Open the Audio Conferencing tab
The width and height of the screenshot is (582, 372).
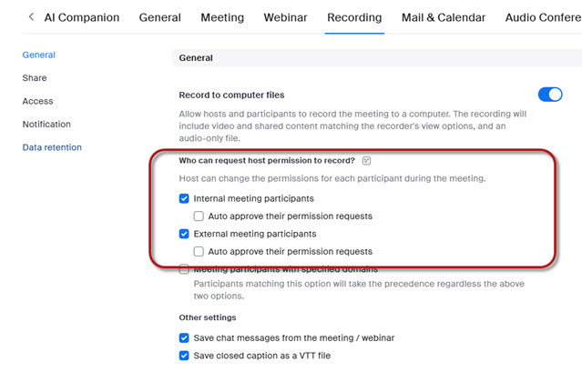pos(544,17)
